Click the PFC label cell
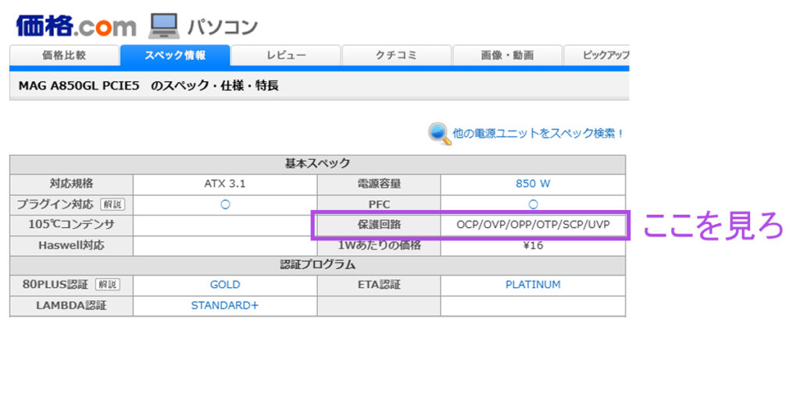Screen dimensions: 800x420 pyautogui.click(x=379, y=205)
